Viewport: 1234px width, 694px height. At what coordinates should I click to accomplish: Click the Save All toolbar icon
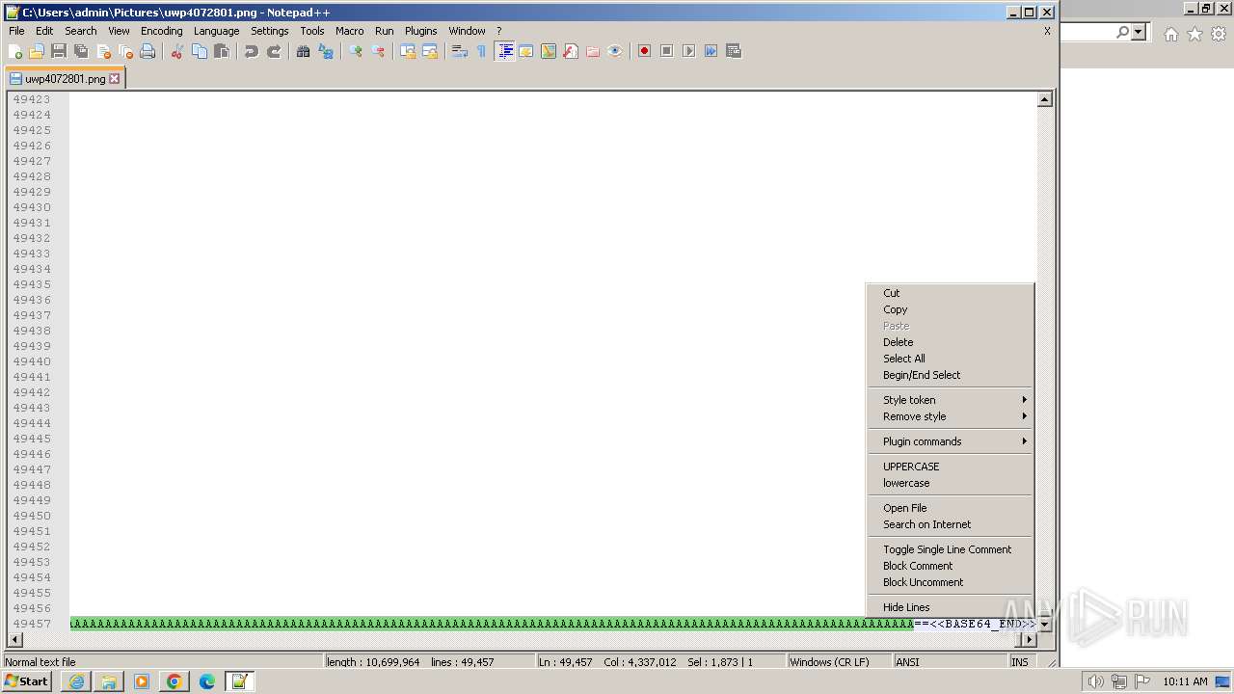pos(81,51)
